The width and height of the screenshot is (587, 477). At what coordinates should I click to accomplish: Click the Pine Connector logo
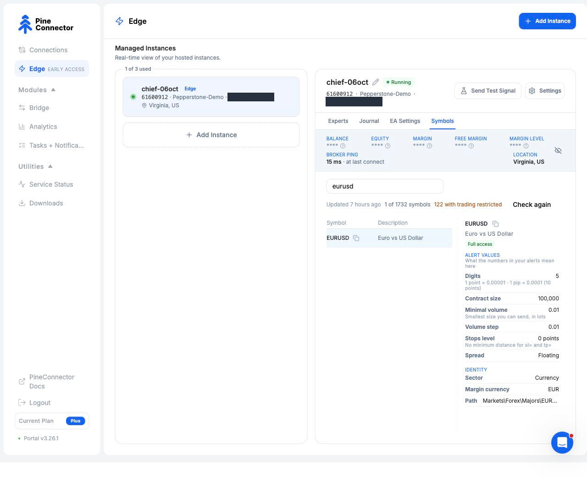pos(45,24)
